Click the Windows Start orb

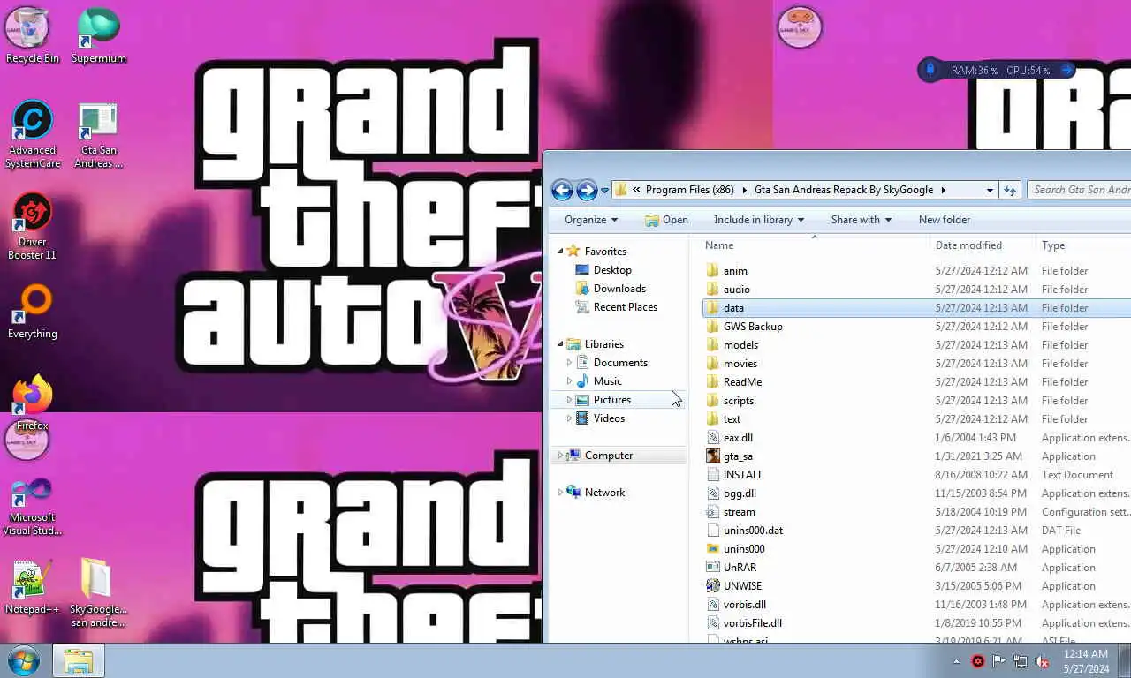tap(24, 661)
